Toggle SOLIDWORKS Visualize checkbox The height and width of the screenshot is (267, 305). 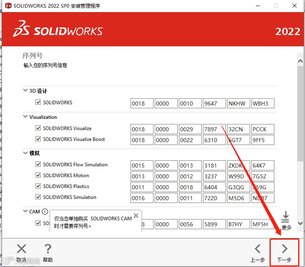[38, 128]
